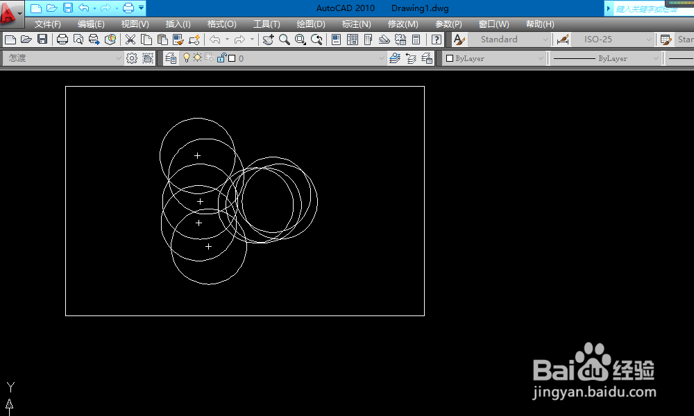Click the Cut scissors icon

130,40
